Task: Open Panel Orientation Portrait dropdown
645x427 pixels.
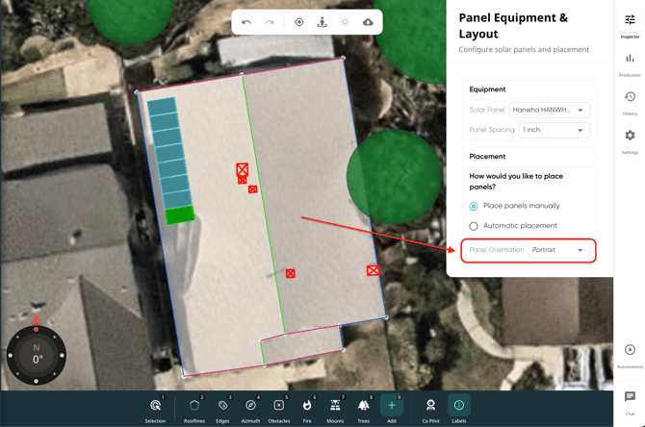Action: point(559,250)
